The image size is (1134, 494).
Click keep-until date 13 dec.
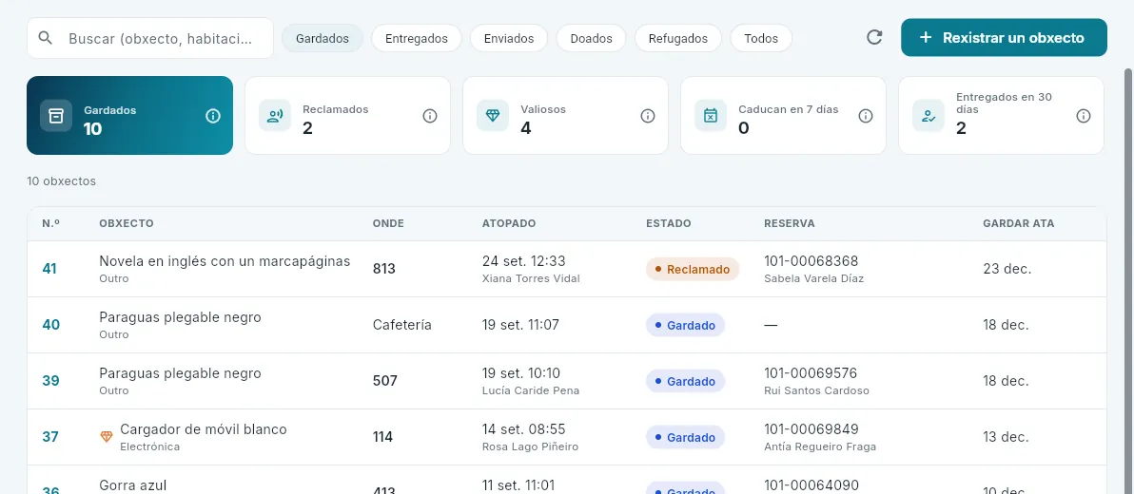click(1006, 437)
